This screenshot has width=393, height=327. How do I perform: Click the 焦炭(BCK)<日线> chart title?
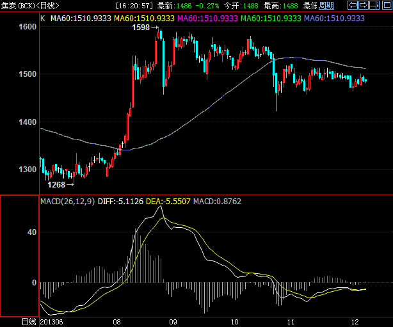tap(30, 6)
